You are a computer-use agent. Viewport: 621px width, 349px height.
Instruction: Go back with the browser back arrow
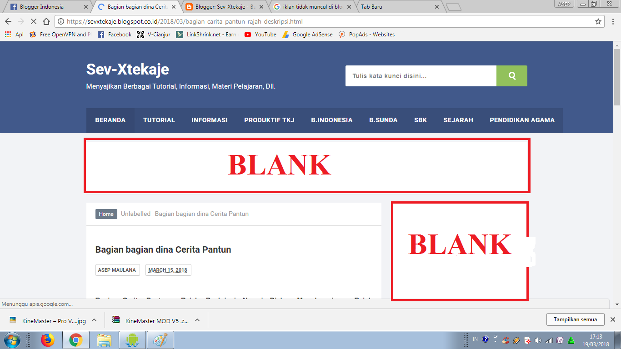(8, 21)
